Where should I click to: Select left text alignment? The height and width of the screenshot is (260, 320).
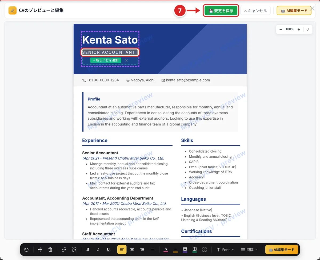click(122, 250)
